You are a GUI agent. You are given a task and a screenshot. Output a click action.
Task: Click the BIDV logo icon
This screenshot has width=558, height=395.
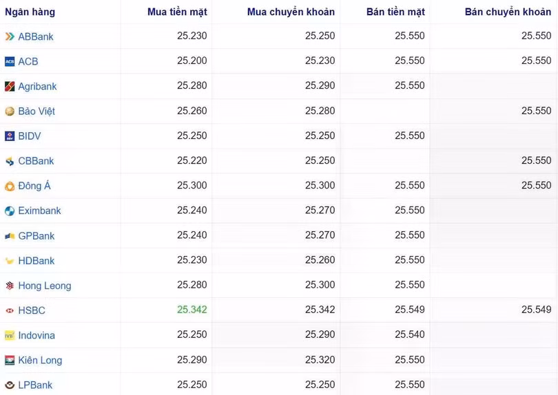(x=10, y=136)
